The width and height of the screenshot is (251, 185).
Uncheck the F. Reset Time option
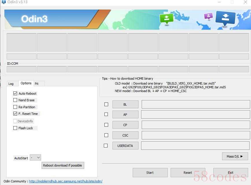15,114
